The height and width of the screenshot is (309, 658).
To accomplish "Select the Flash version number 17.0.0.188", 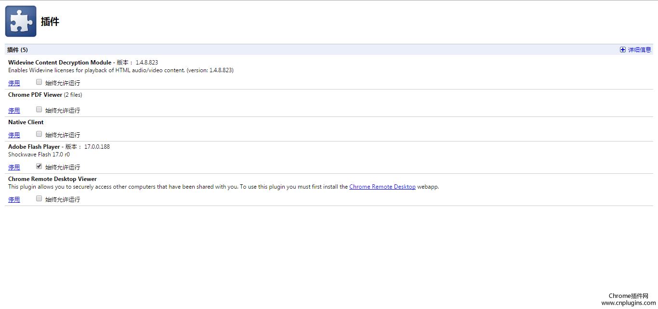I will coord(97,147).
